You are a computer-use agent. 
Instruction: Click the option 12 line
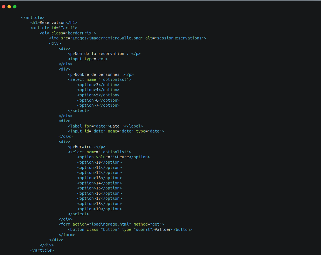(100, 173)
